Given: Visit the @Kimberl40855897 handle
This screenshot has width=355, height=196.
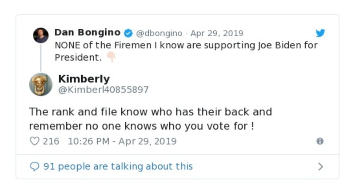Looking at the screenshot, I should (x=103, y=90).
